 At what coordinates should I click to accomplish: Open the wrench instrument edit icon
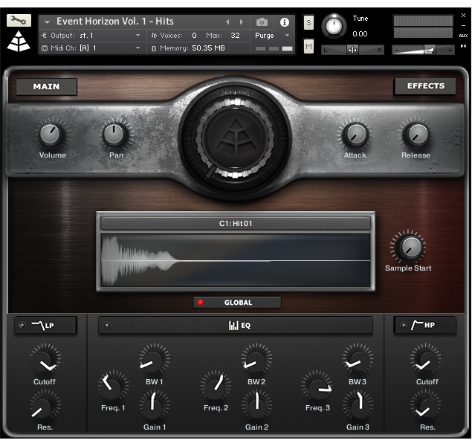pyautogui.click(x=19, y=21)
